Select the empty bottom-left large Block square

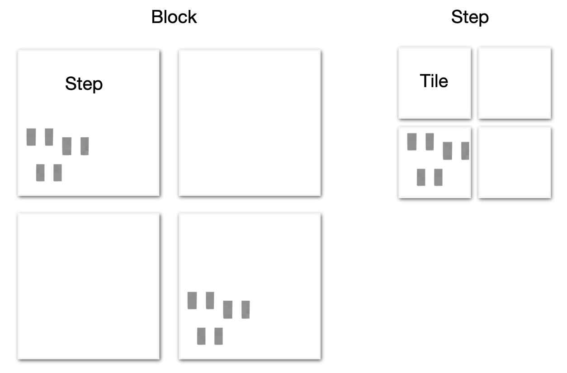coord(89,286)
